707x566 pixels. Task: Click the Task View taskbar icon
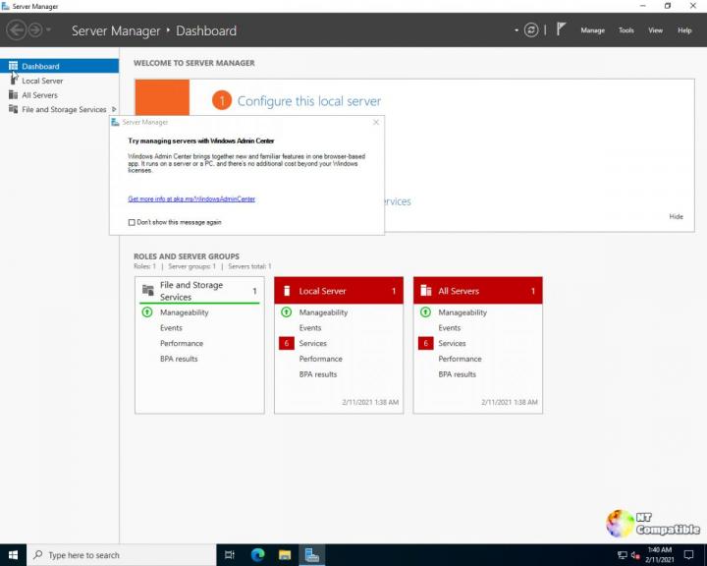click(x=230, y=555)
